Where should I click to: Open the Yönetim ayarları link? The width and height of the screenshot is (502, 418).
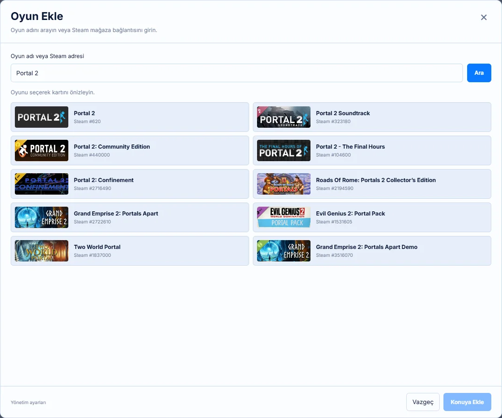click(28, 402)
